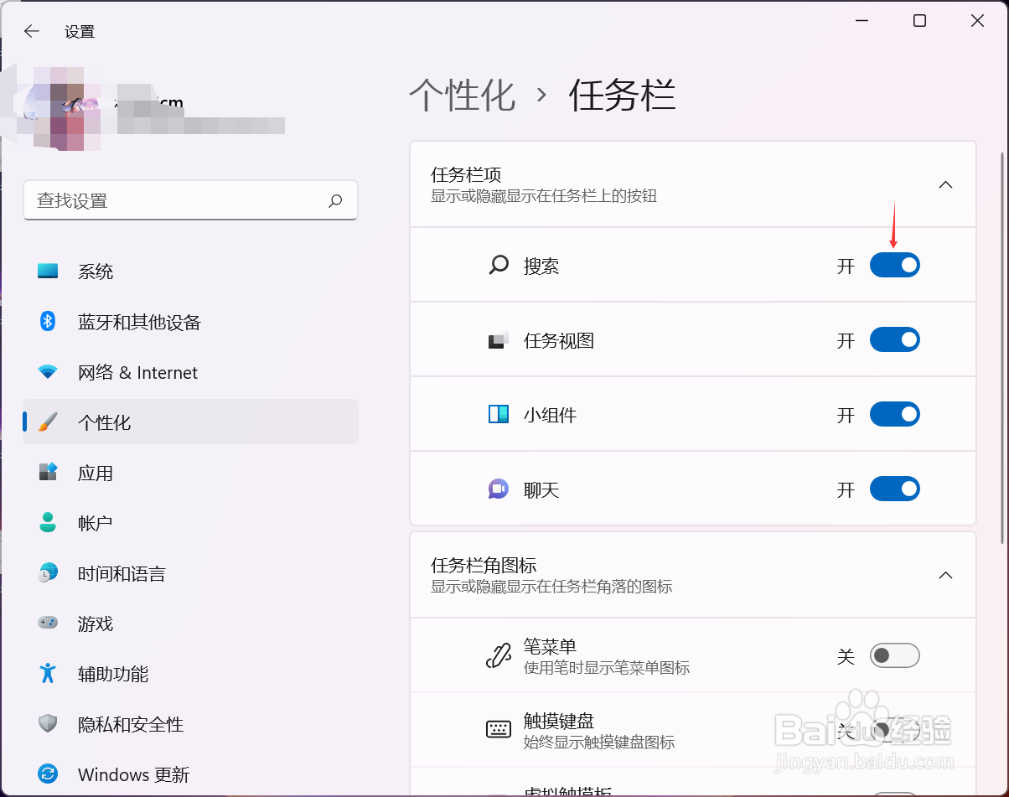The width and height of the screenshot is (1009, 797).
Task: Click the Windows Update icon
Action: click(48, 774)
